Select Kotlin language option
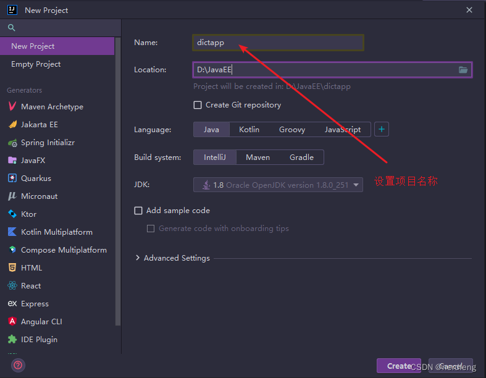486x378 pixels. (x=249, y=130)
